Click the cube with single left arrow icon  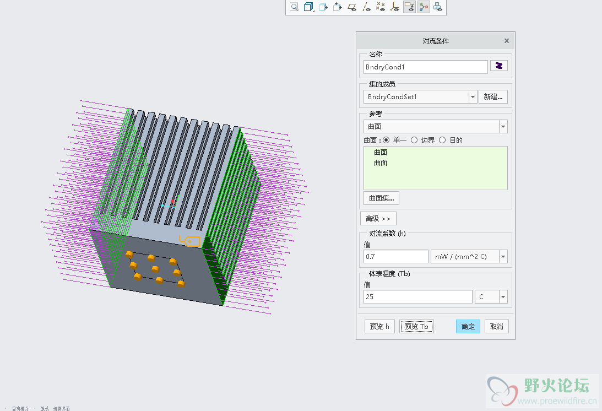[x=323, y=7]
